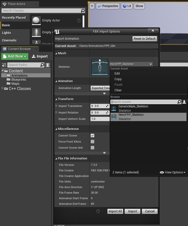Enable Force Front XAxis checkbox
The image size is (188, 226).
coord(92,142)
